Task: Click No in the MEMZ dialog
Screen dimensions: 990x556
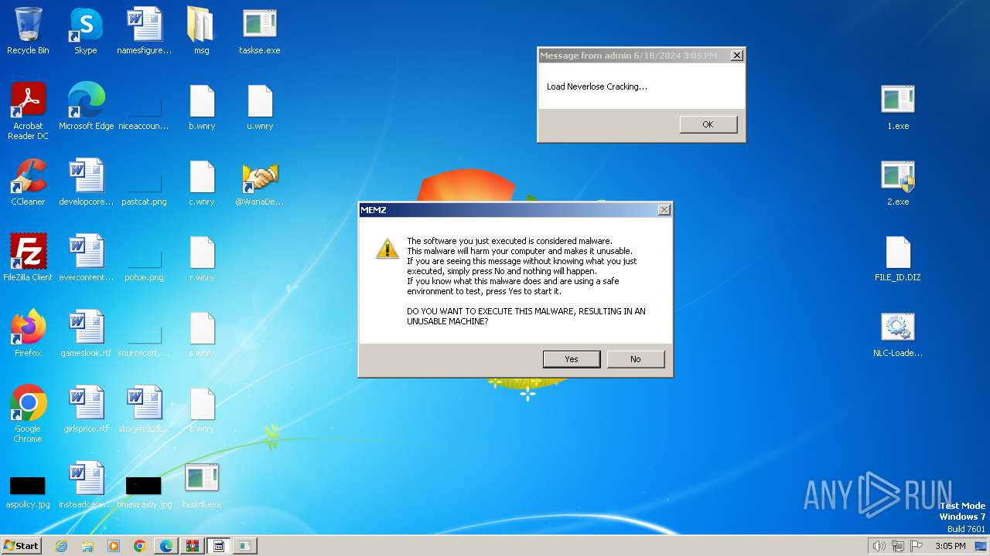Action: [636, 359]
